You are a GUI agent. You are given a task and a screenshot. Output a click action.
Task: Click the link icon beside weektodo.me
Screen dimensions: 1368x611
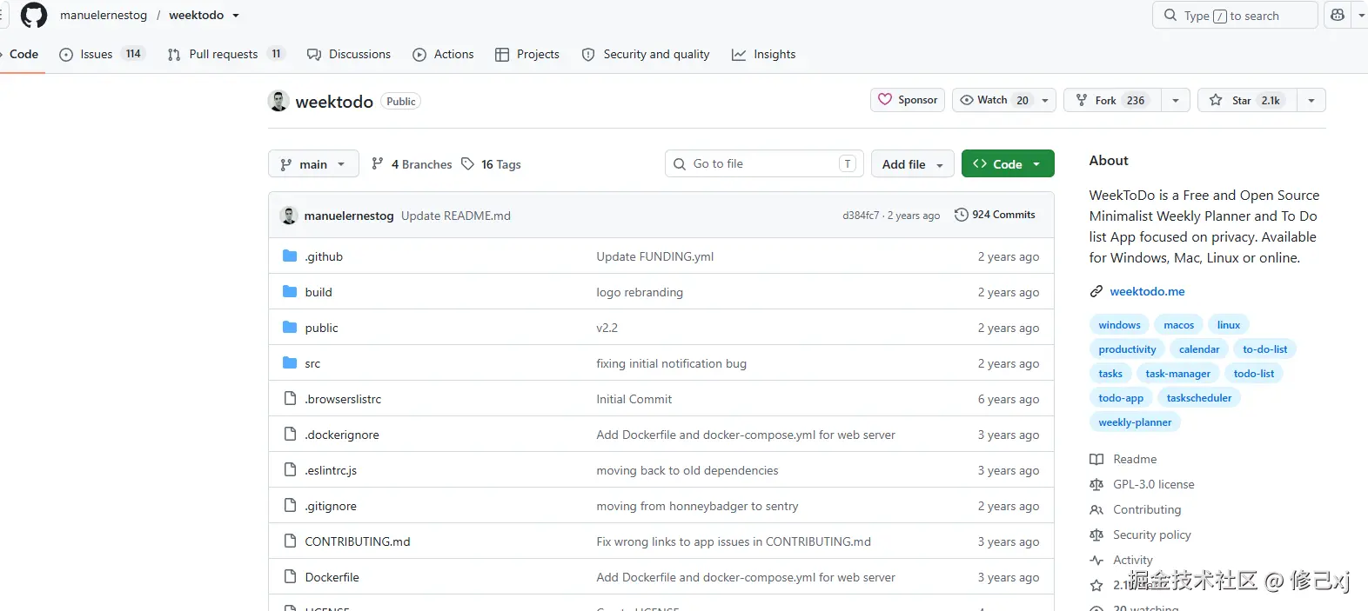tap(1096, 291)
